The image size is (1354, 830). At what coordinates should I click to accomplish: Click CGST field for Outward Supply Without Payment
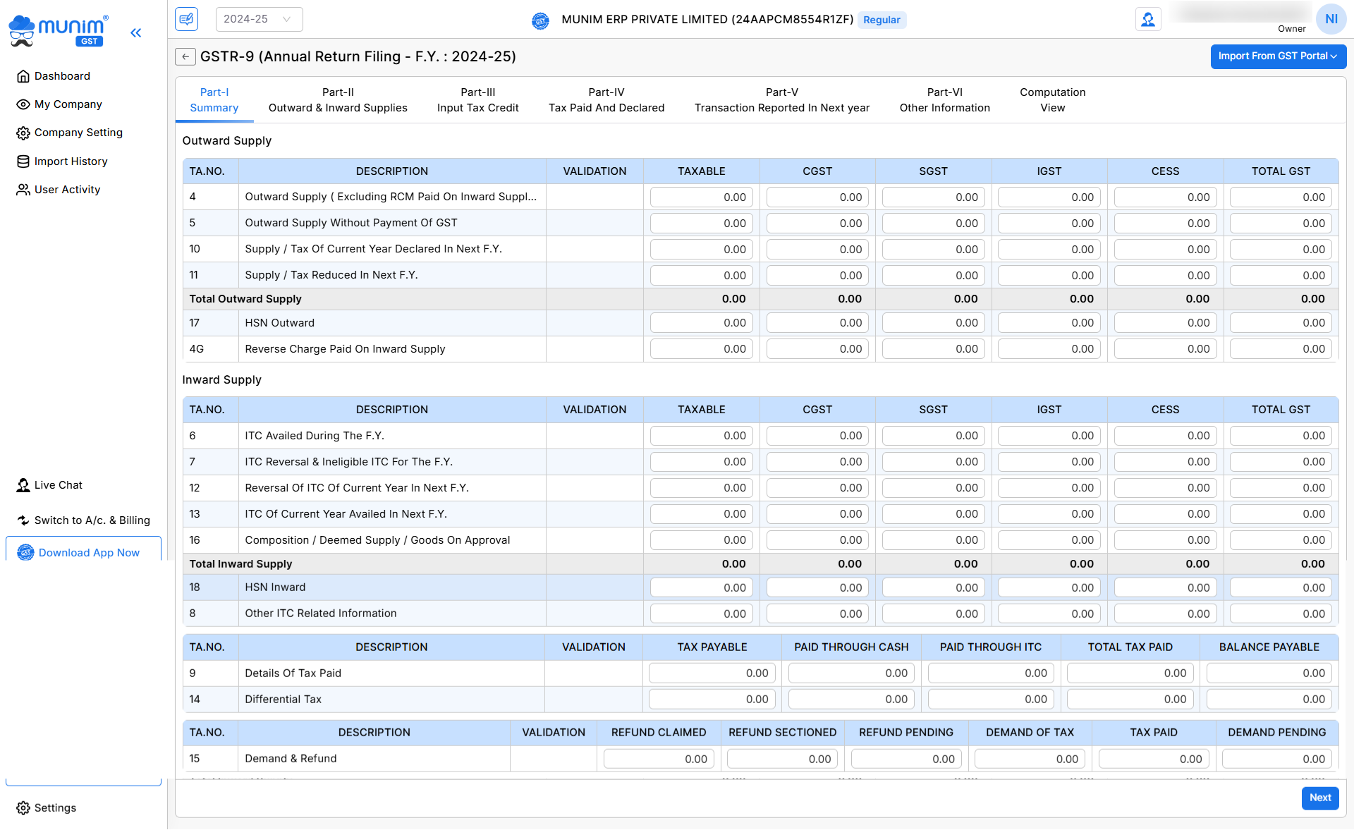coord(817,224)
